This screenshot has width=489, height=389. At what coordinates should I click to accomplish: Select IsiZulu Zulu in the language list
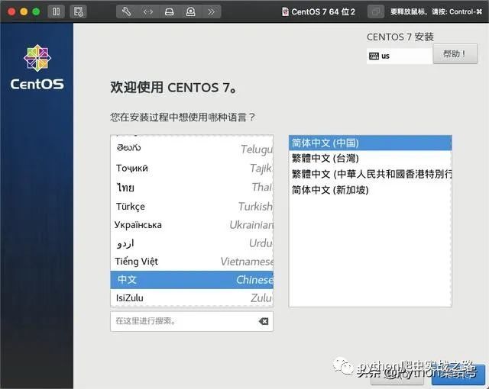192,297
